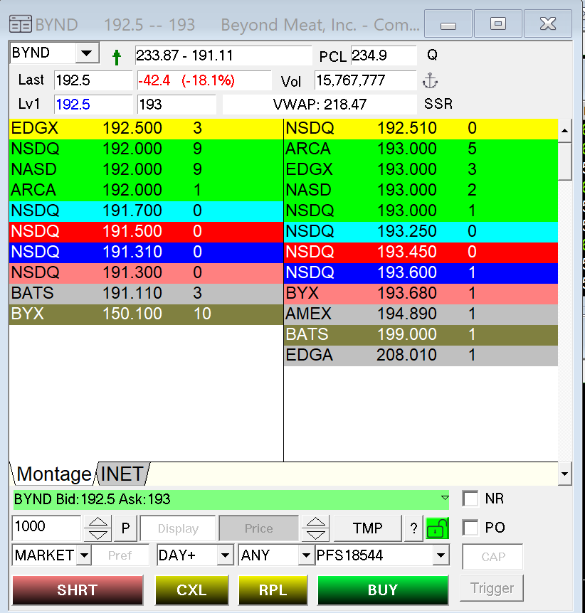This screenshot has width=585, height=613.
Task: Open the PFS18544 account dropdown
Action: (441, 555)
